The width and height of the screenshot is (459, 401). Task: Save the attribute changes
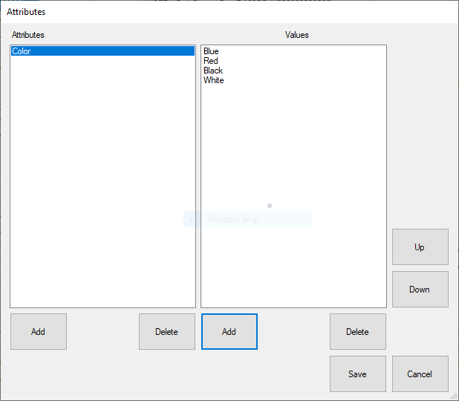coord(357,374)
